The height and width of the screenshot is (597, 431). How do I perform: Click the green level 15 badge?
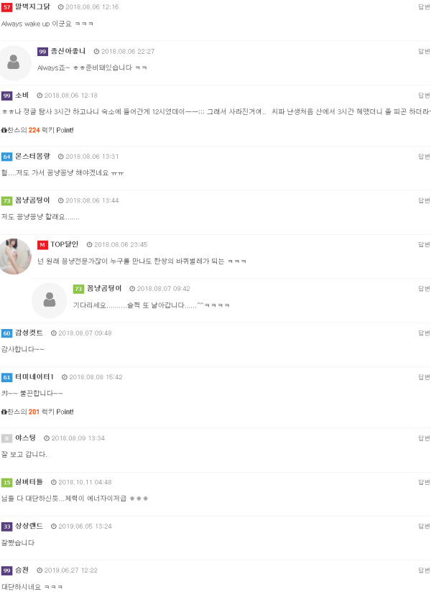[7, 482]
